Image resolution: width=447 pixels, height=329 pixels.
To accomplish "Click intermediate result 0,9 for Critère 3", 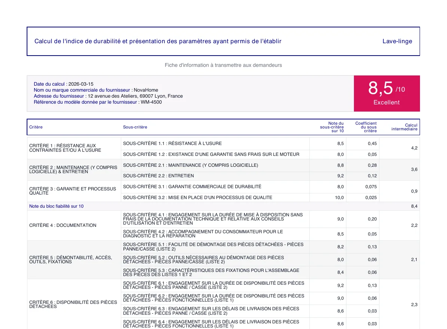I will click(414, 191).
